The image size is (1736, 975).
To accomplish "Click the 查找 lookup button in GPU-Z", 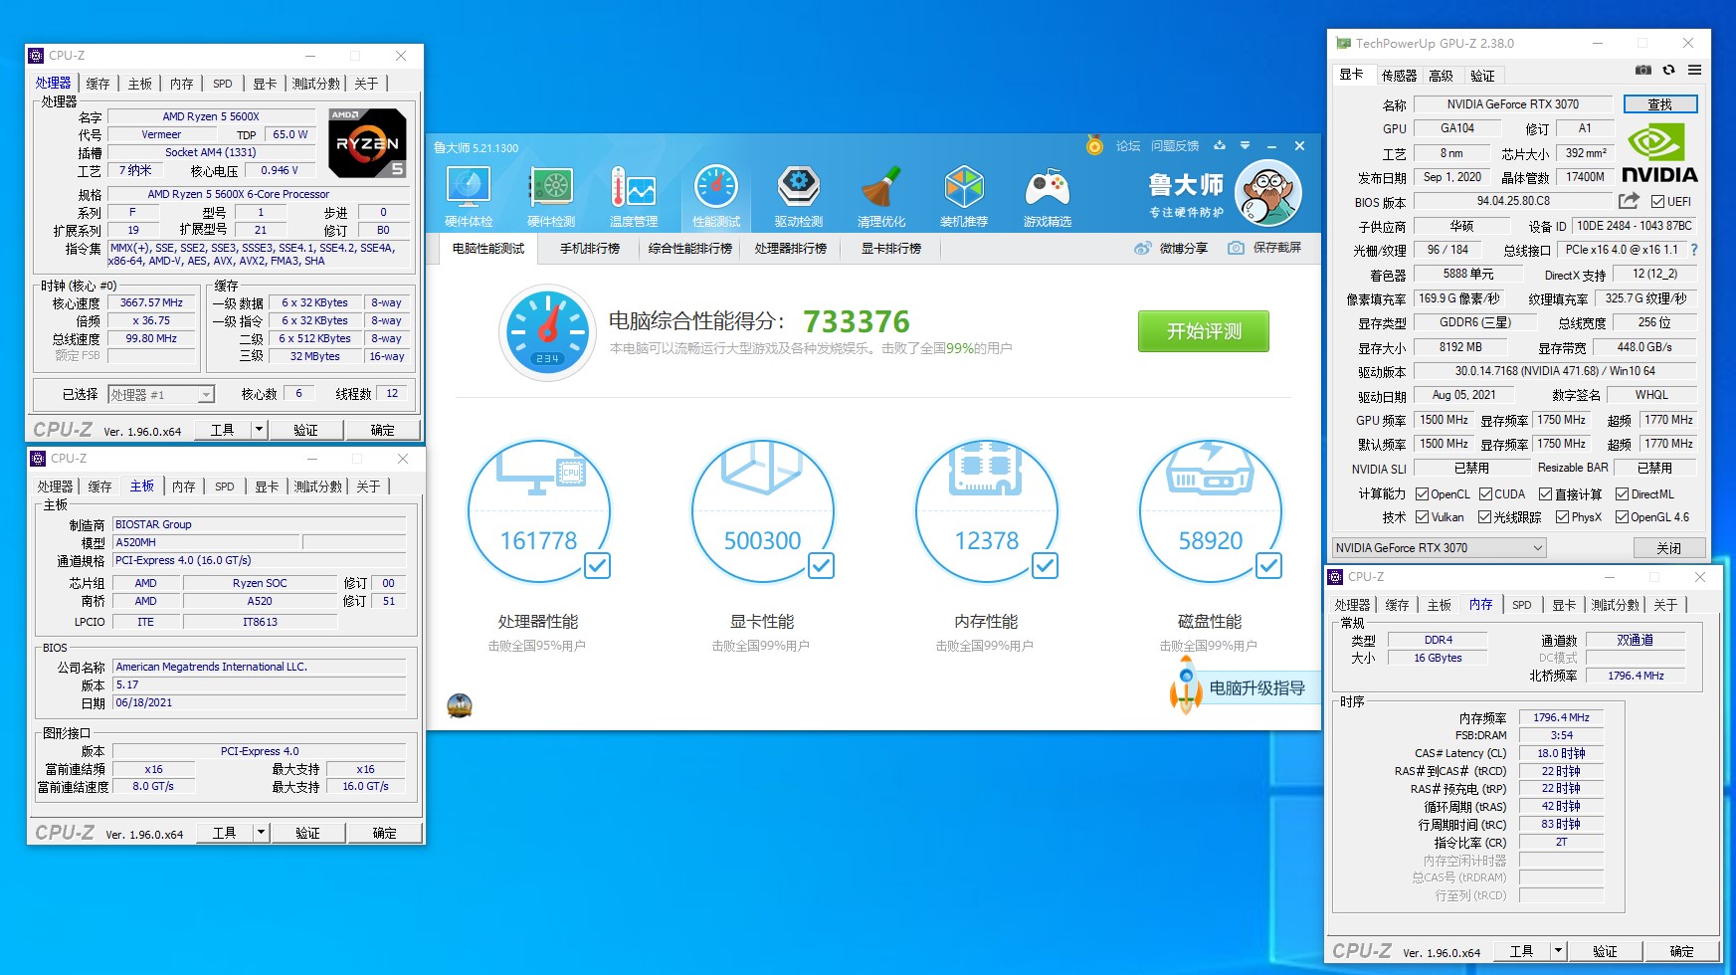I will point(1659,104).
